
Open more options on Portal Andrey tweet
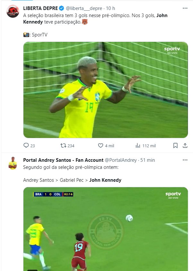click(x=185, y=160)
